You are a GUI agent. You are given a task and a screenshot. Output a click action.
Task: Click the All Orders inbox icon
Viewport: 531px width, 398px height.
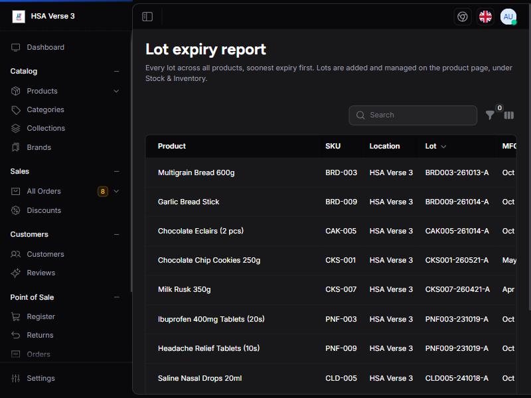pyautogui.click(x=15, y=192)
